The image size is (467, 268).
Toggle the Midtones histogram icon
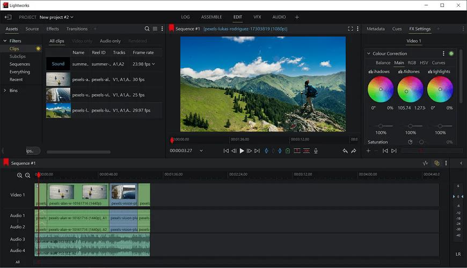[400, 71]
